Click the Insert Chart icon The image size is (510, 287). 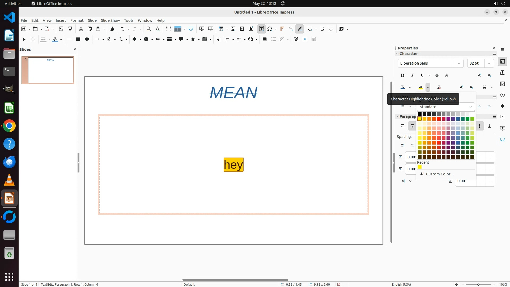point(251,29)
